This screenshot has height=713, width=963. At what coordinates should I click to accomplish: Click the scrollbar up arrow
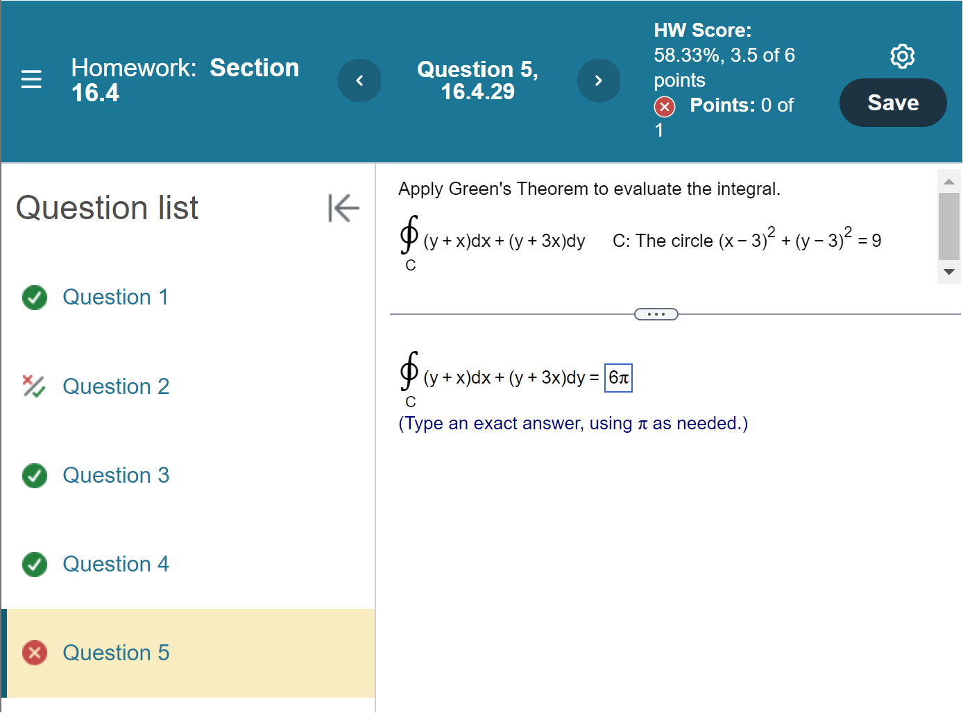(x=948, y=181)
